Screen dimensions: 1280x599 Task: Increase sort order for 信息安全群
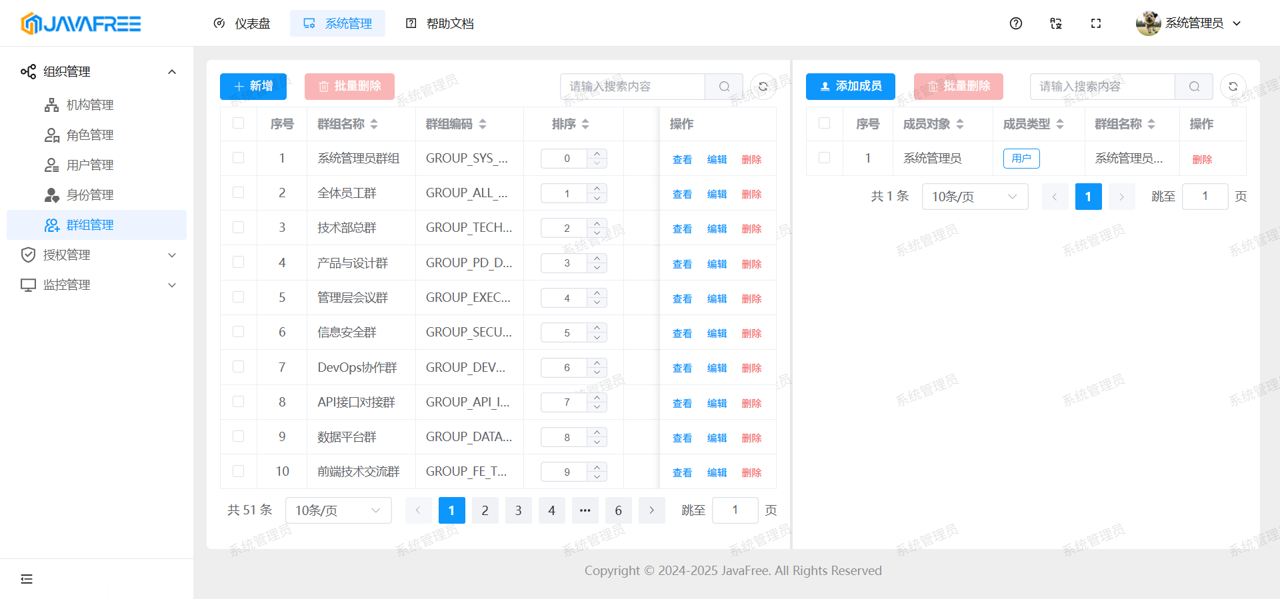(597, 327)
